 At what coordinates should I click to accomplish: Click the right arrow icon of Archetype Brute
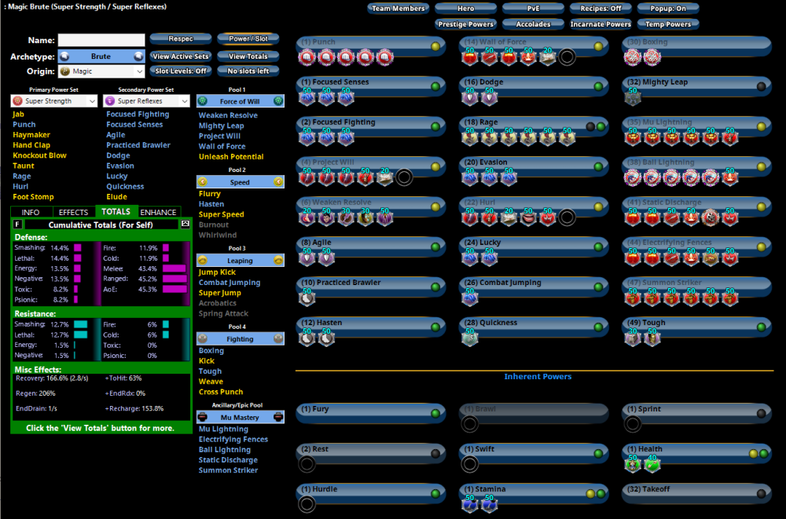pyautogui.click(x=138, y=57)
